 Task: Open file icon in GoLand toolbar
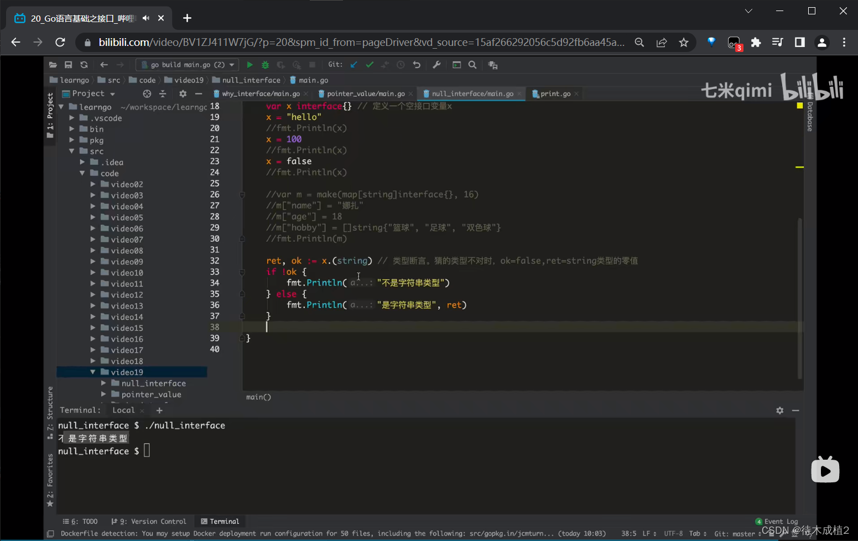click(x=53, y=65)
